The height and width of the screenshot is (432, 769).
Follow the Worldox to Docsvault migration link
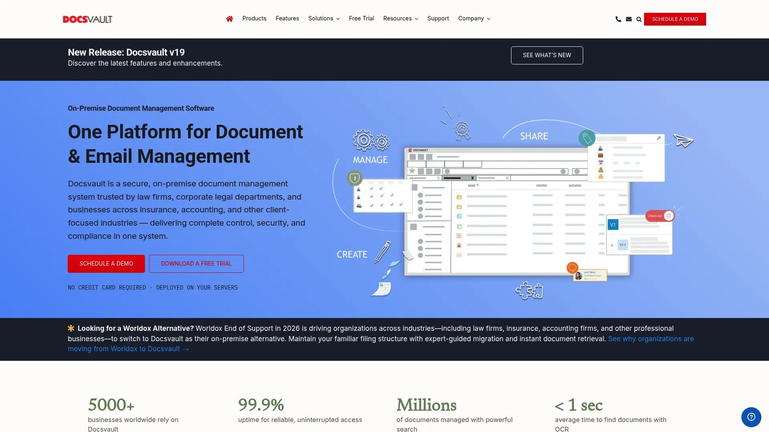tap(381, 344)
